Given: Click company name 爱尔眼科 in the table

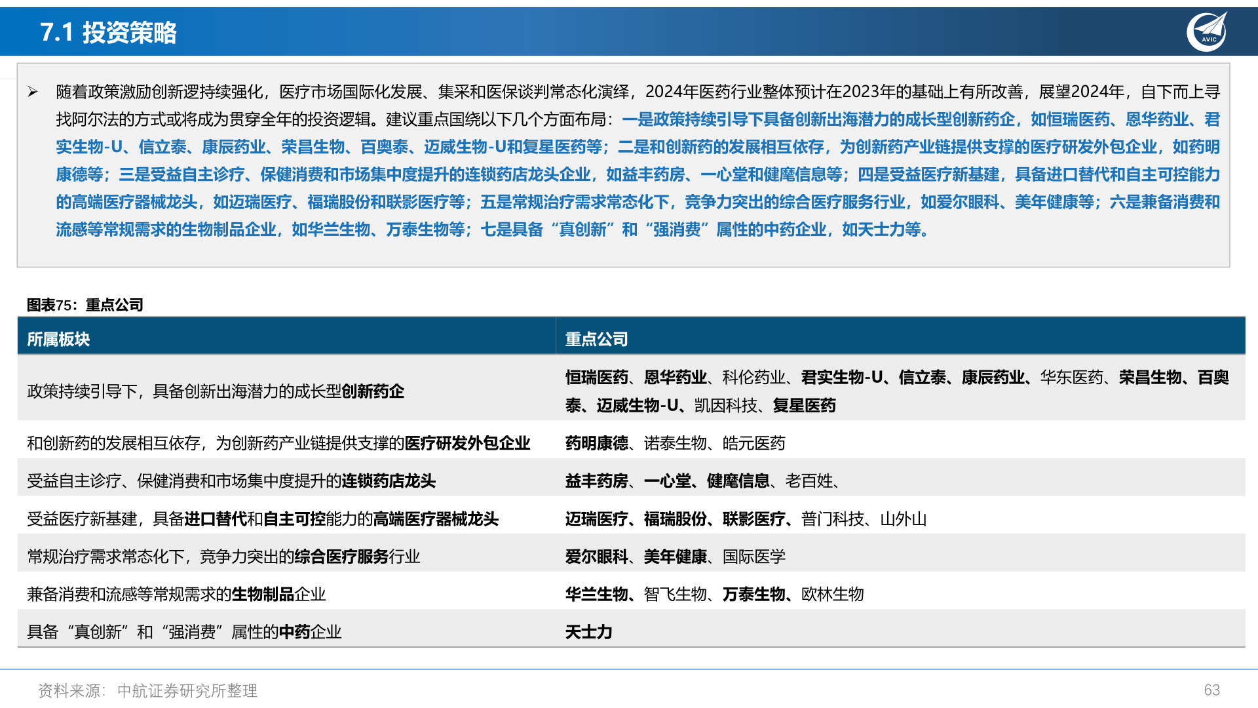Looking at the screenshot, I should pos(596,557).
